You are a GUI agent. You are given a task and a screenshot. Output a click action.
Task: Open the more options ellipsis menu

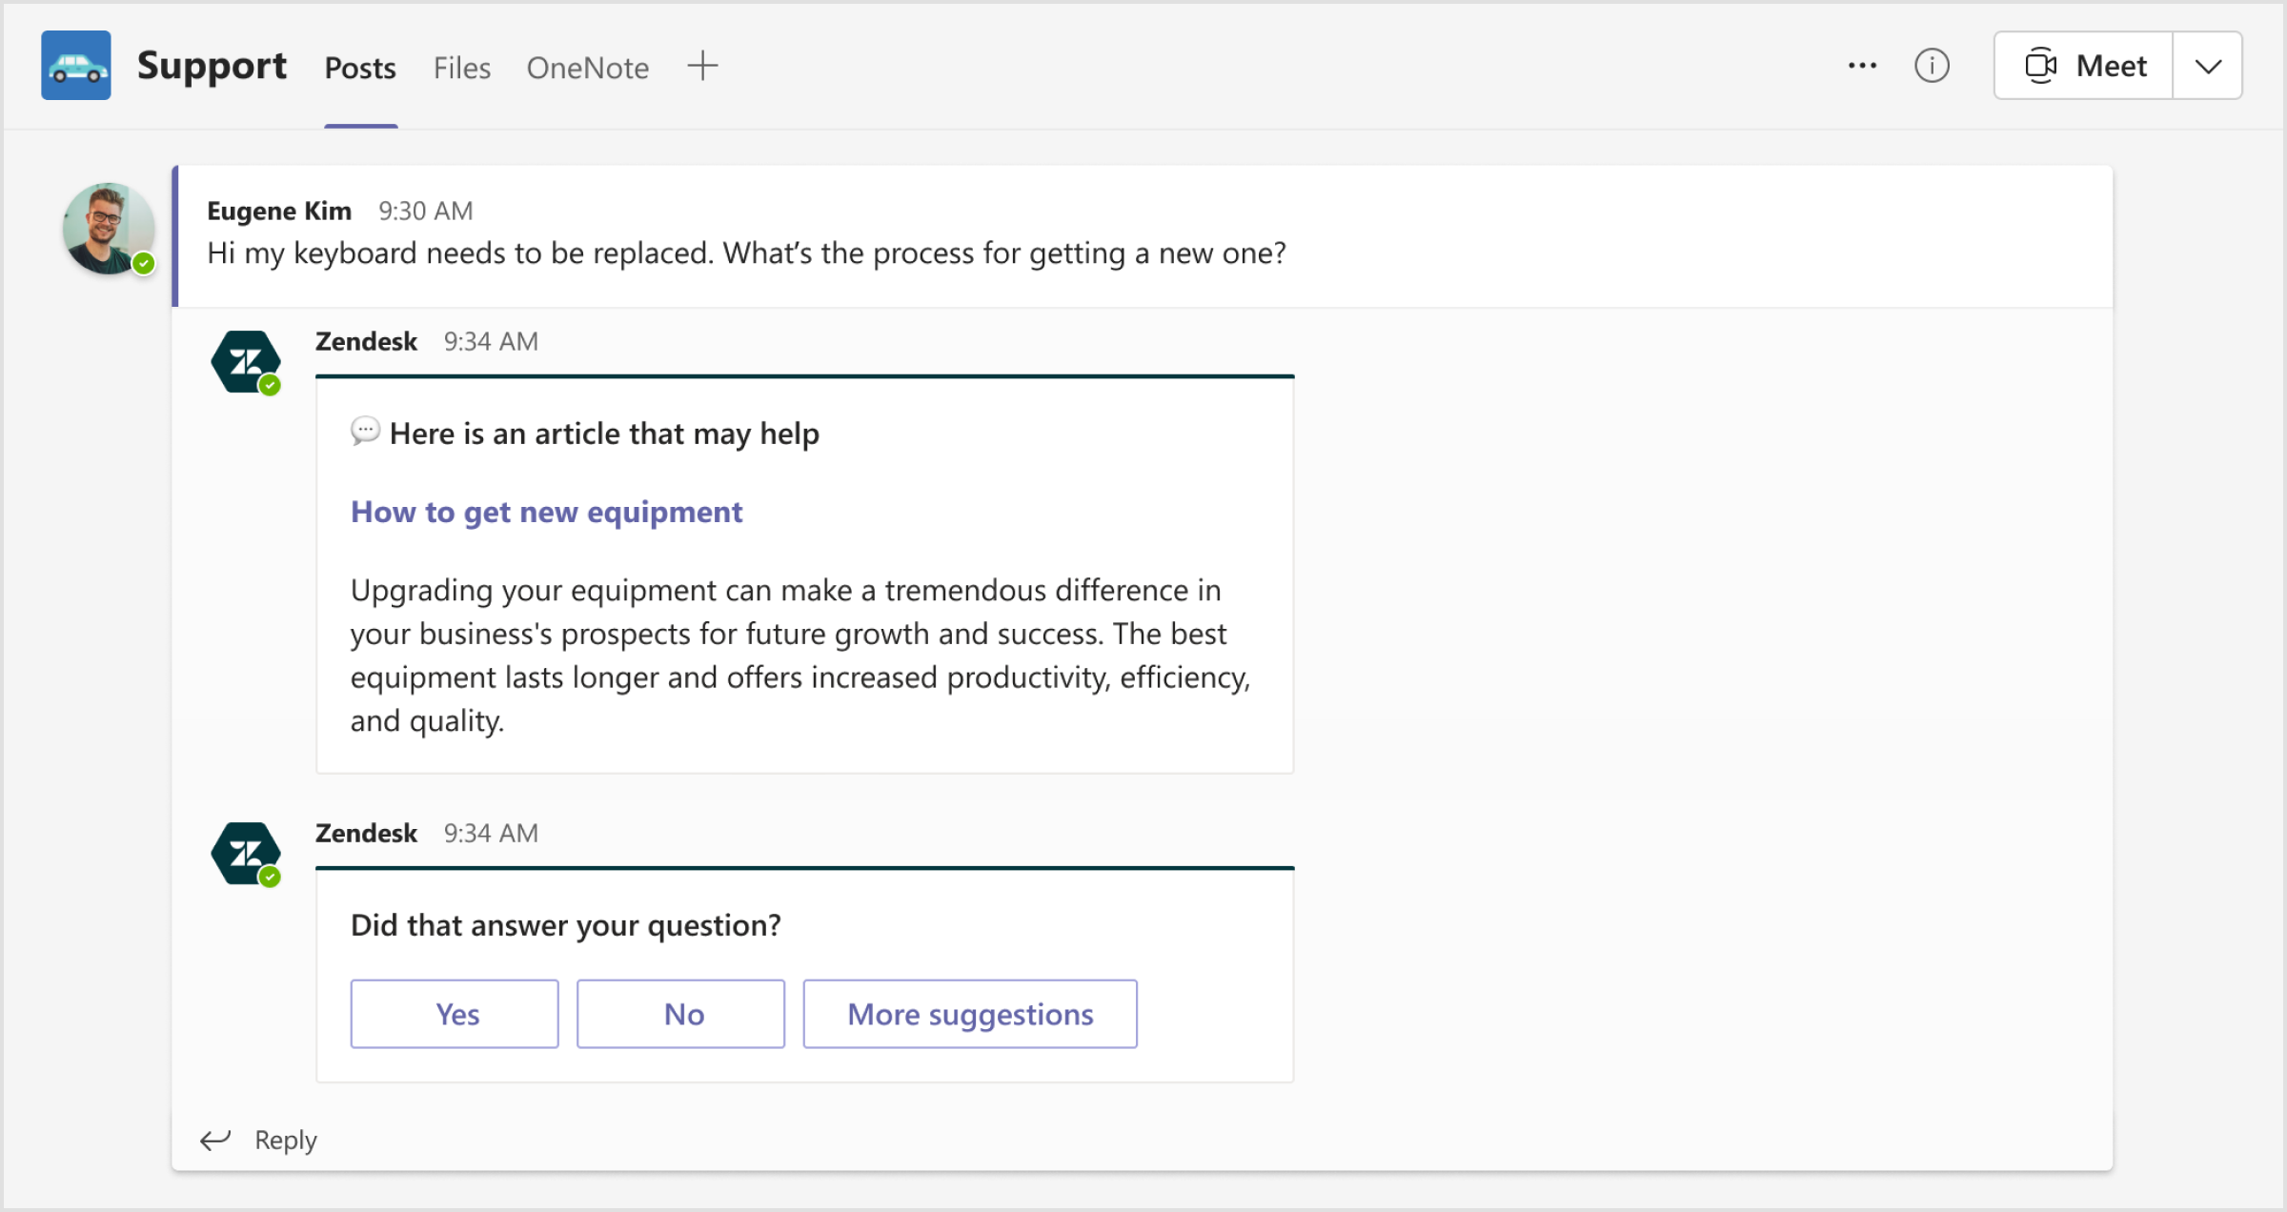(x=1861, y=65)
